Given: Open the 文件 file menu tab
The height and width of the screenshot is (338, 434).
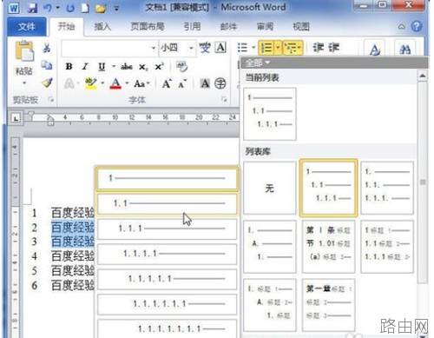Looking at the screenshot, I should point(27,27).
